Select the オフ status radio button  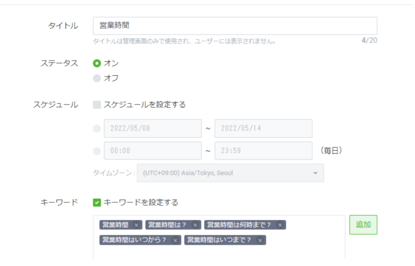click(x=97, y=79)
